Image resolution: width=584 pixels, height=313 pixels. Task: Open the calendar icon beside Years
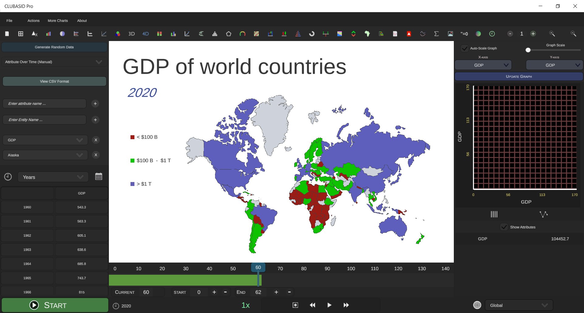pyautogui.click(x=99, y=177)
